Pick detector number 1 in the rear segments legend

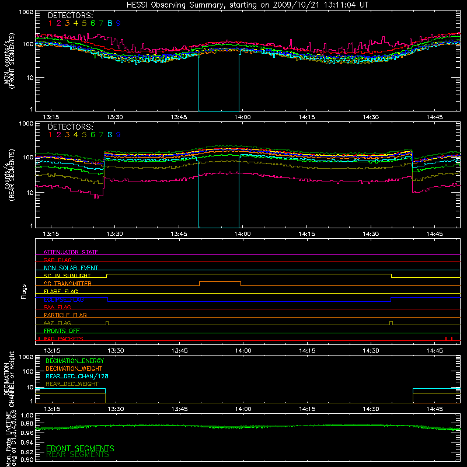click(50, 135)
